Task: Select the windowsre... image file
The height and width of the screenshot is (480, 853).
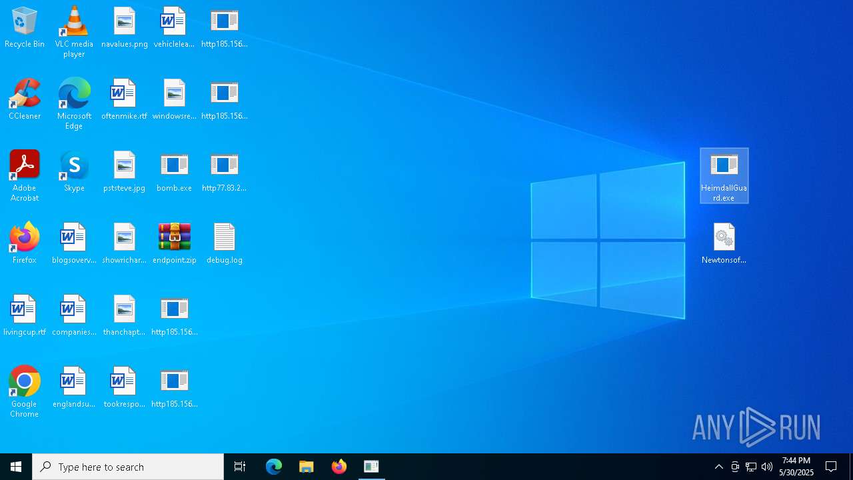Action: (174, 100)
